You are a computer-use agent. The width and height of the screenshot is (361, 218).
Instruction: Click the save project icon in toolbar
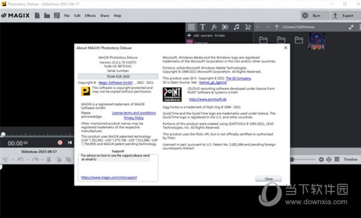click(x=57, y=16)
